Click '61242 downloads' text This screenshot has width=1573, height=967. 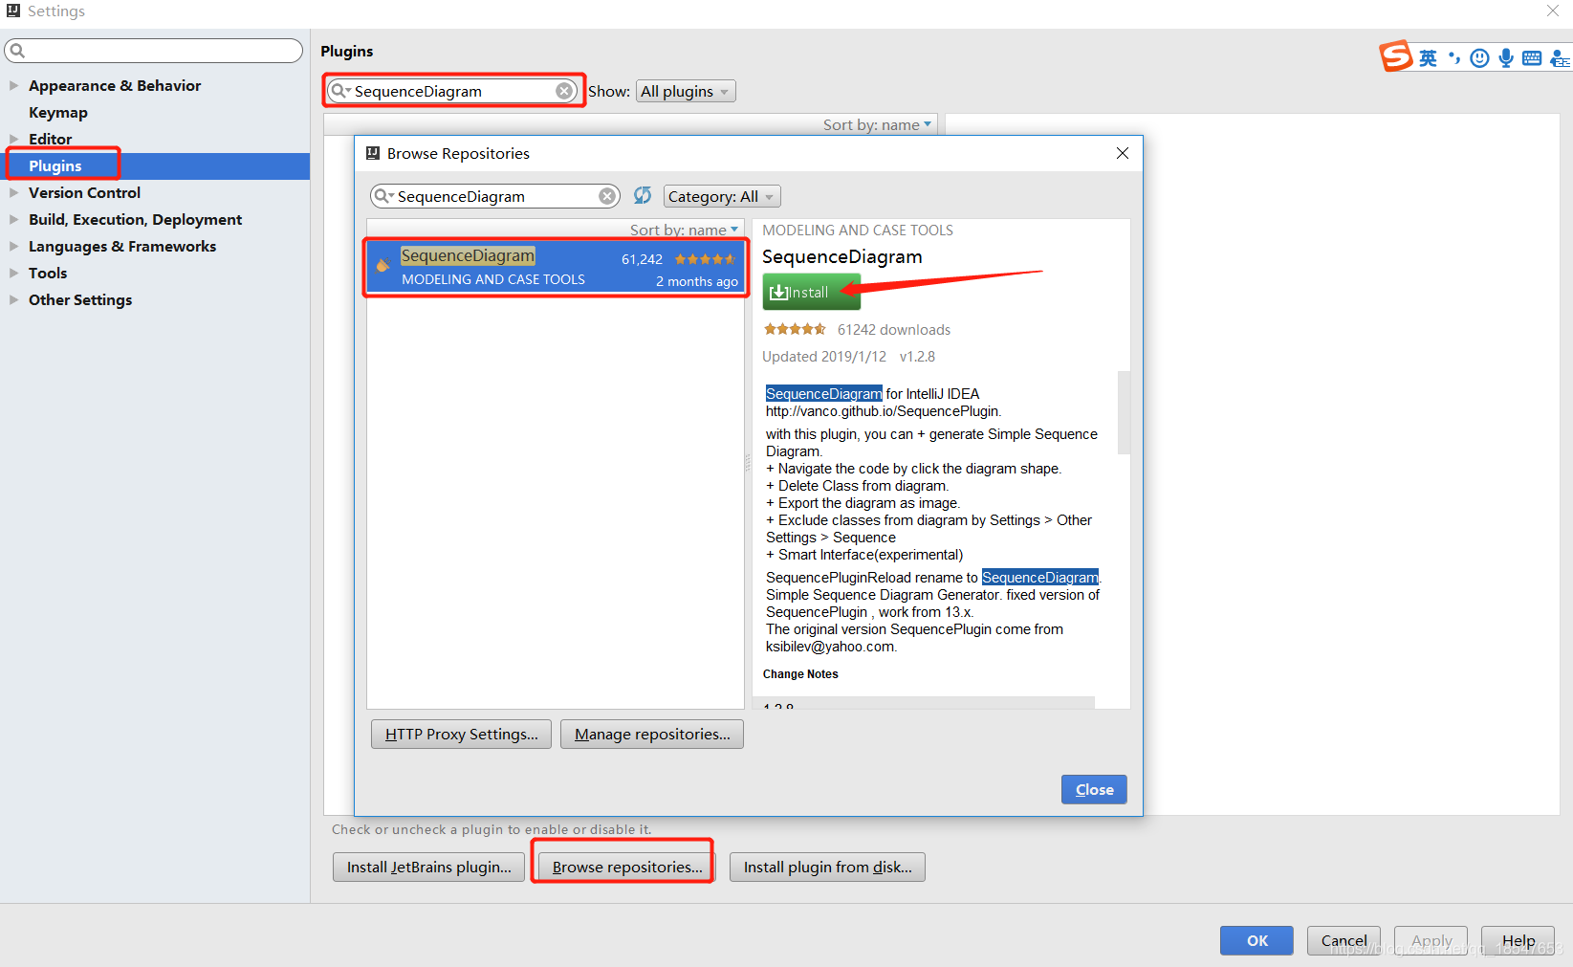pos(894,329)
